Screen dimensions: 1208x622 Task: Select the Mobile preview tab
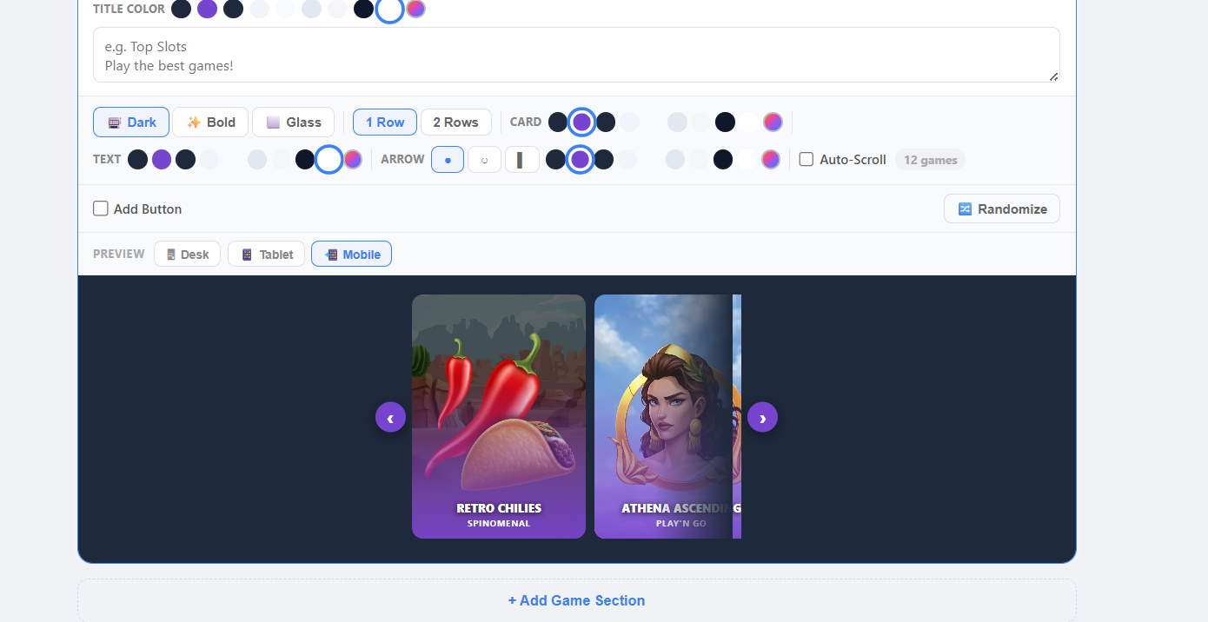click(x=351, y=254)
